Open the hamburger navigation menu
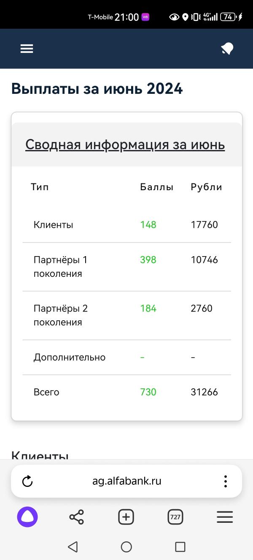Screen dimensions: 253x560 pos(27,49)
